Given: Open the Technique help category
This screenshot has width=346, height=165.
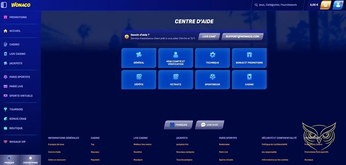Looking at the screenshot, I should pyautogui.click(x=212, y=58).
